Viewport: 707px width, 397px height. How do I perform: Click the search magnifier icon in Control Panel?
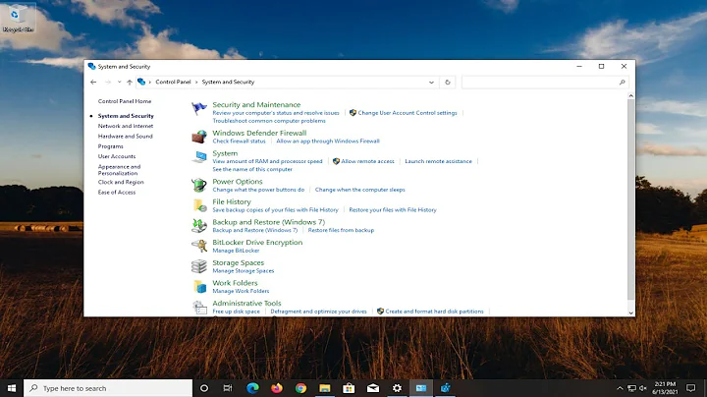pyautogui.click(x=622, y=83)
